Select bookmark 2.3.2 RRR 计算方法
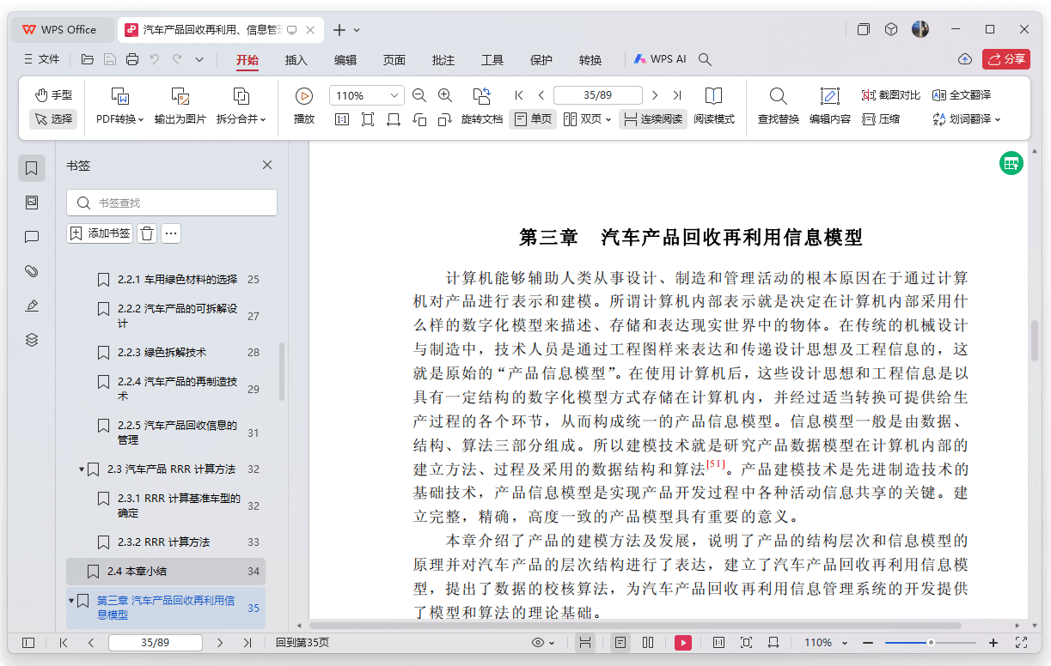 pos(165,542)
